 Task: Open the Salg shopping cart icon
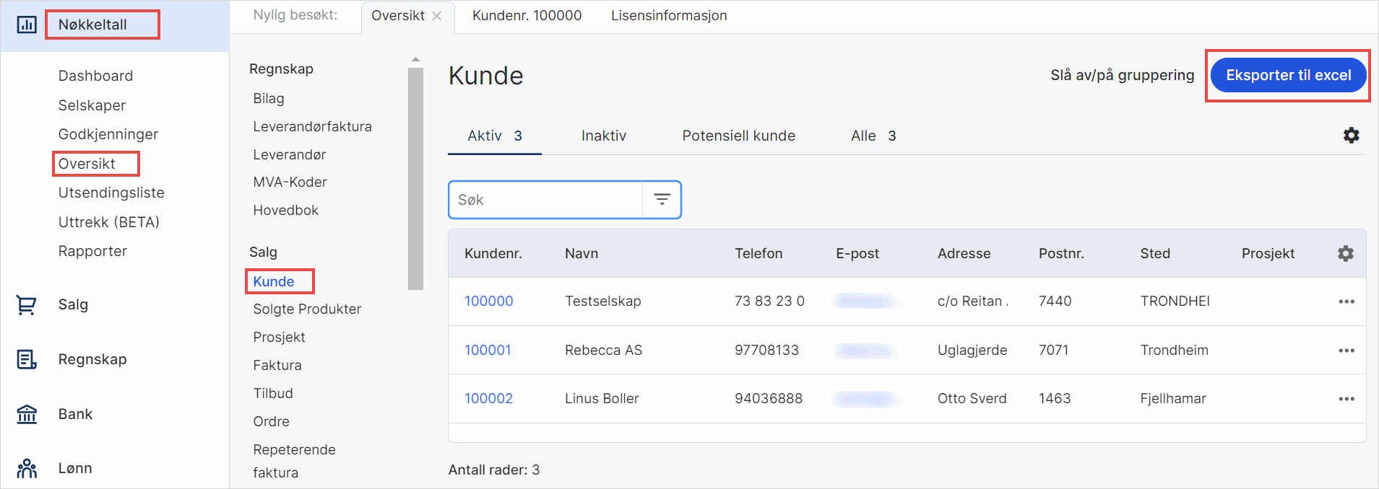pyautogui.click(x=27, y=305)
